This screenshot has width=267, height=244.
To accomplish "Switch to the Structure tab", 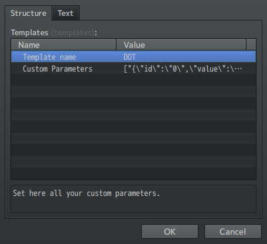I will tap(28, 13).
